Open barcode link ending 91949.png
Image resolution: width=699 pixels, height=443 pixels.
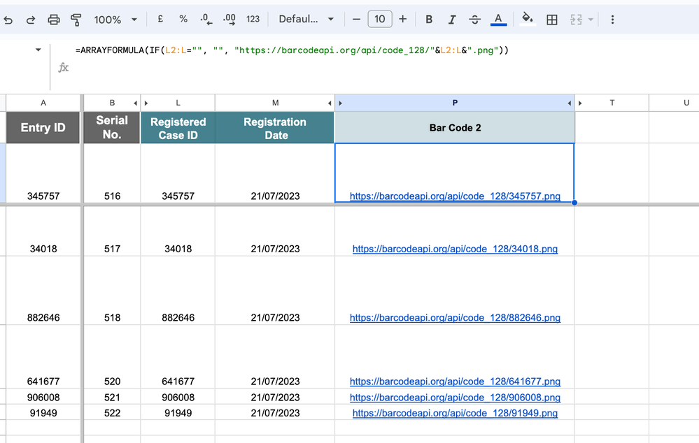tap(455, 413)
